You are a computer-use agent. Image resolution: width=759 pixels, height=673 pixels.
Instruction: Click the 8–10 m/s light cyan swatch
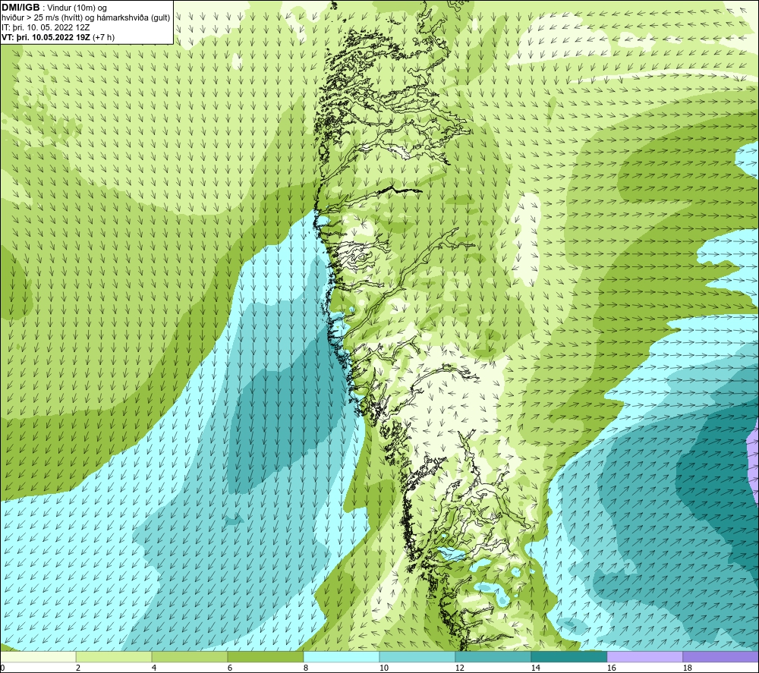tap(342, 657)
